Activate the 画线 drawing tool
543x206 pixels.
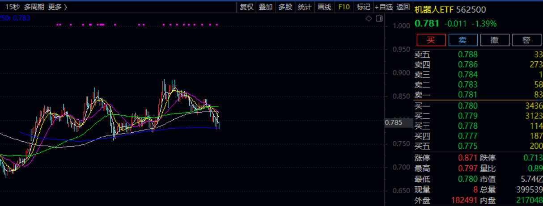[x=324, y=7]
